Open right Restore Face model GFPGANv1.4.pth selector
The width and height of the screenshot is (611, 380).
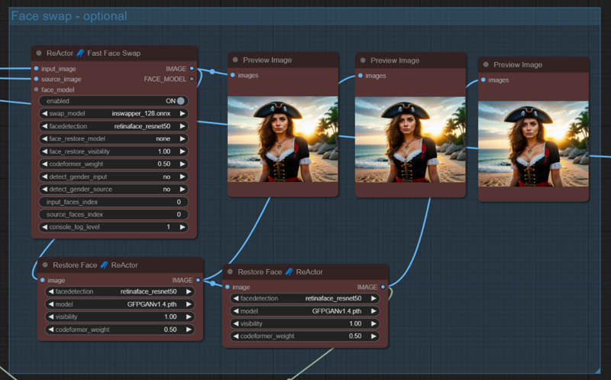[x=305, y=311]
